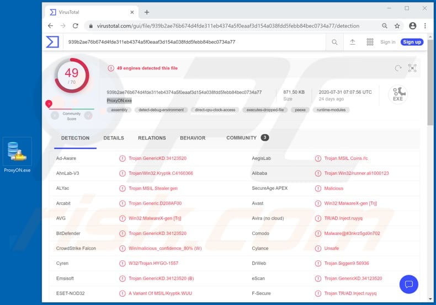This screenshot has height=305, width=436.
Task: Click the VirusTotal logo icon
Action: pyautogui.click(x=52, y=42)
